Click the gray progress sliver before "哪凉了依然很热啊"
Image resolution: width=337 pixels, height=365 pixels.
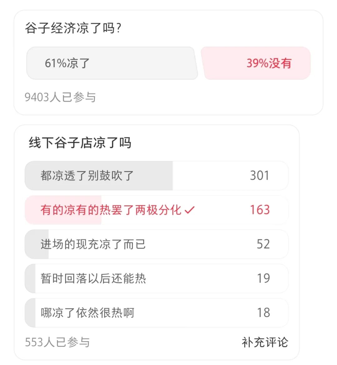pyautogui.click(x=31, y=313)
